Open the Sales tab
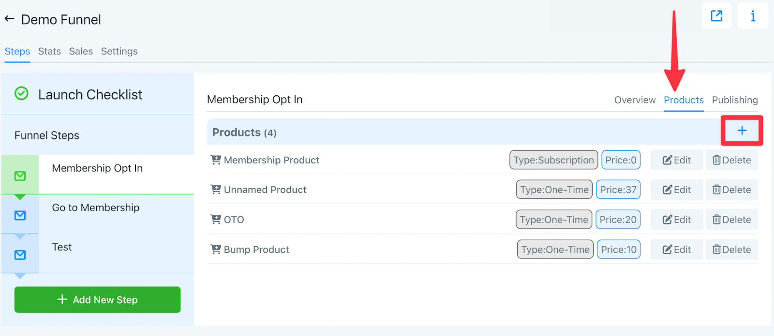Image resolution: width=774 pixels, height=336 pixels. coord(81,51)
